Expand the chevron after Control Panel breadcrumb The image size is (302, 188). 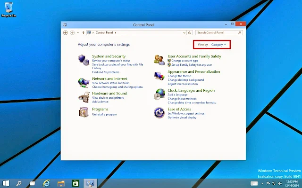tap(116, 32)
